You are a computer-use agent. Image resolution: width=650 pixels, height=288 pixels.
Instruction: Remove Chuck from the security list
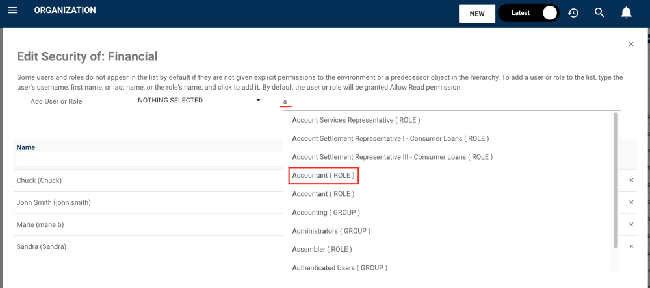point(630,180)
